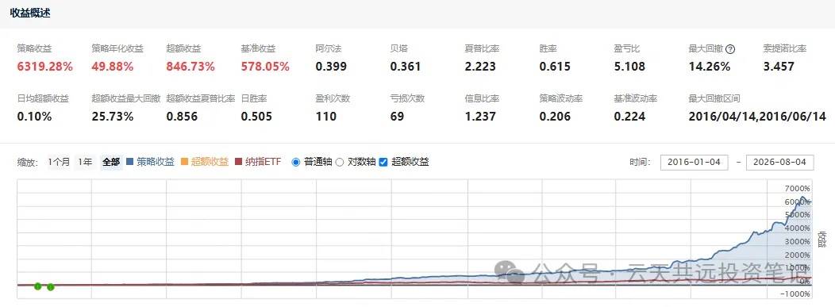
Task: Click the 阿尔法 label
Action: pos(328,49)
